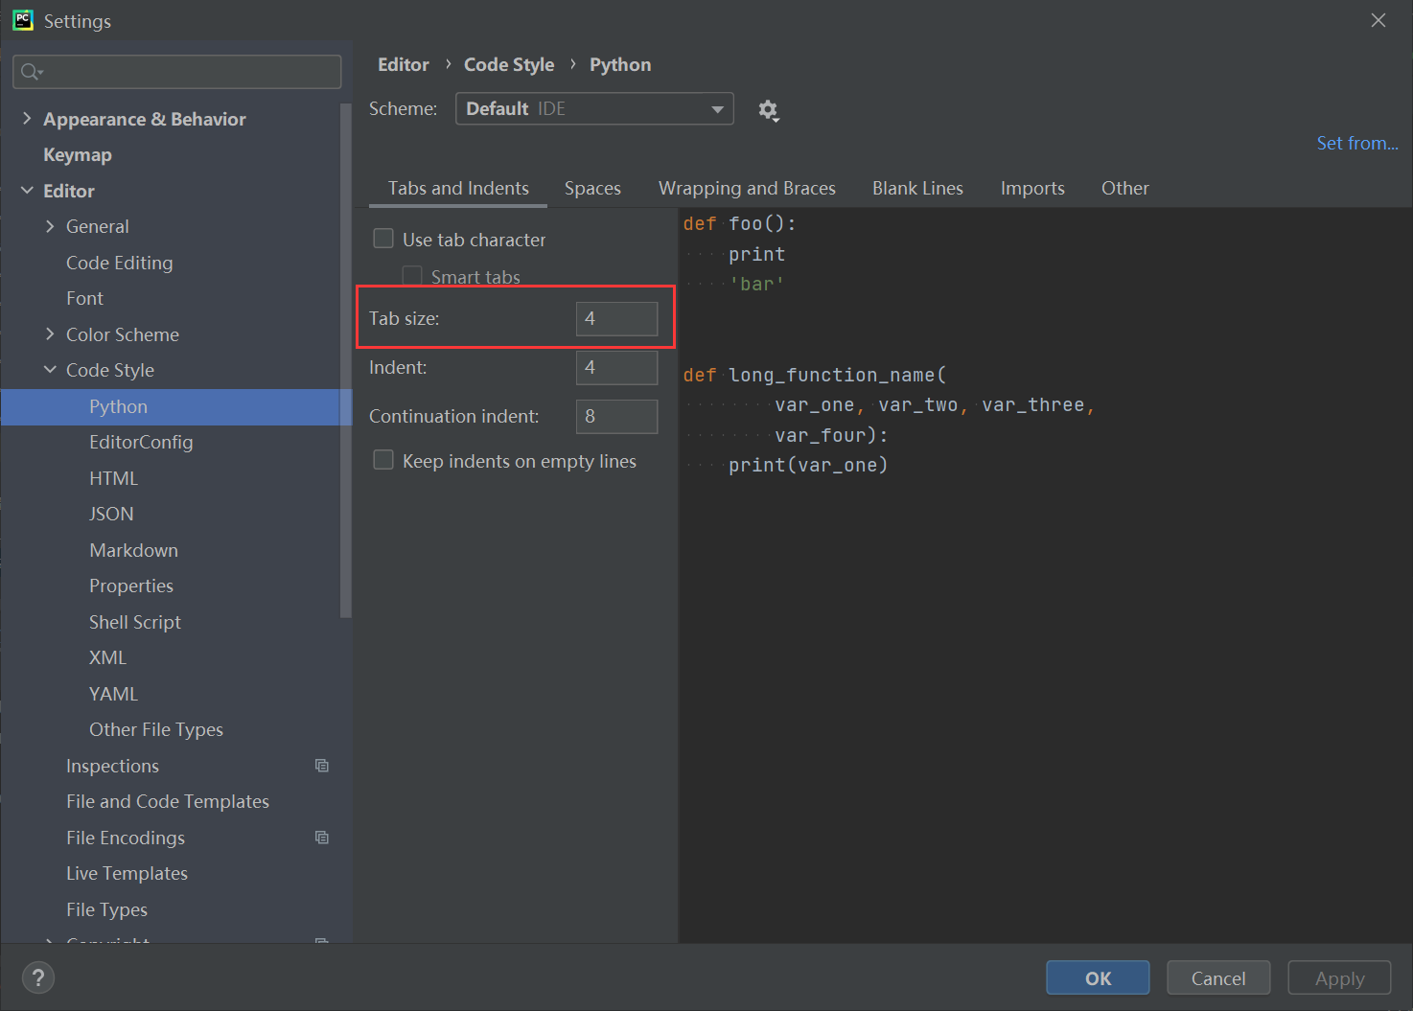Viewport: 1413px width, 1011px height.
Task: Click Python in the breadcrumb
Action: pos(620,64)
